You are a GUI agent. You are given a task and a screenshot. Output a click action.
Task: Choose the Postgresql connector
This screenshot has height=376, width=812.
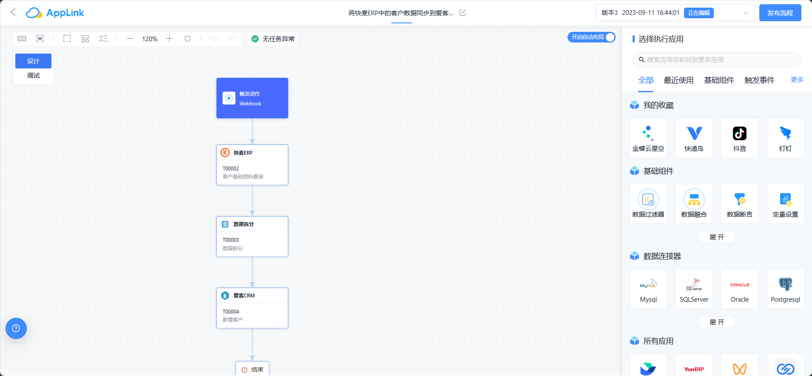tap(785, 289)
